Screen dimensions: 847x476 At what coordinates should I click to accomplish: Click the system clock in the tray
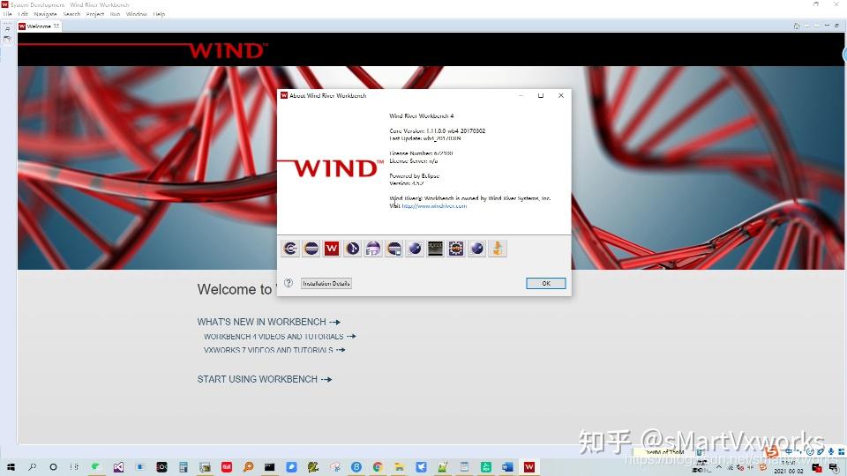pyautogui.click(x=788, y=467)
